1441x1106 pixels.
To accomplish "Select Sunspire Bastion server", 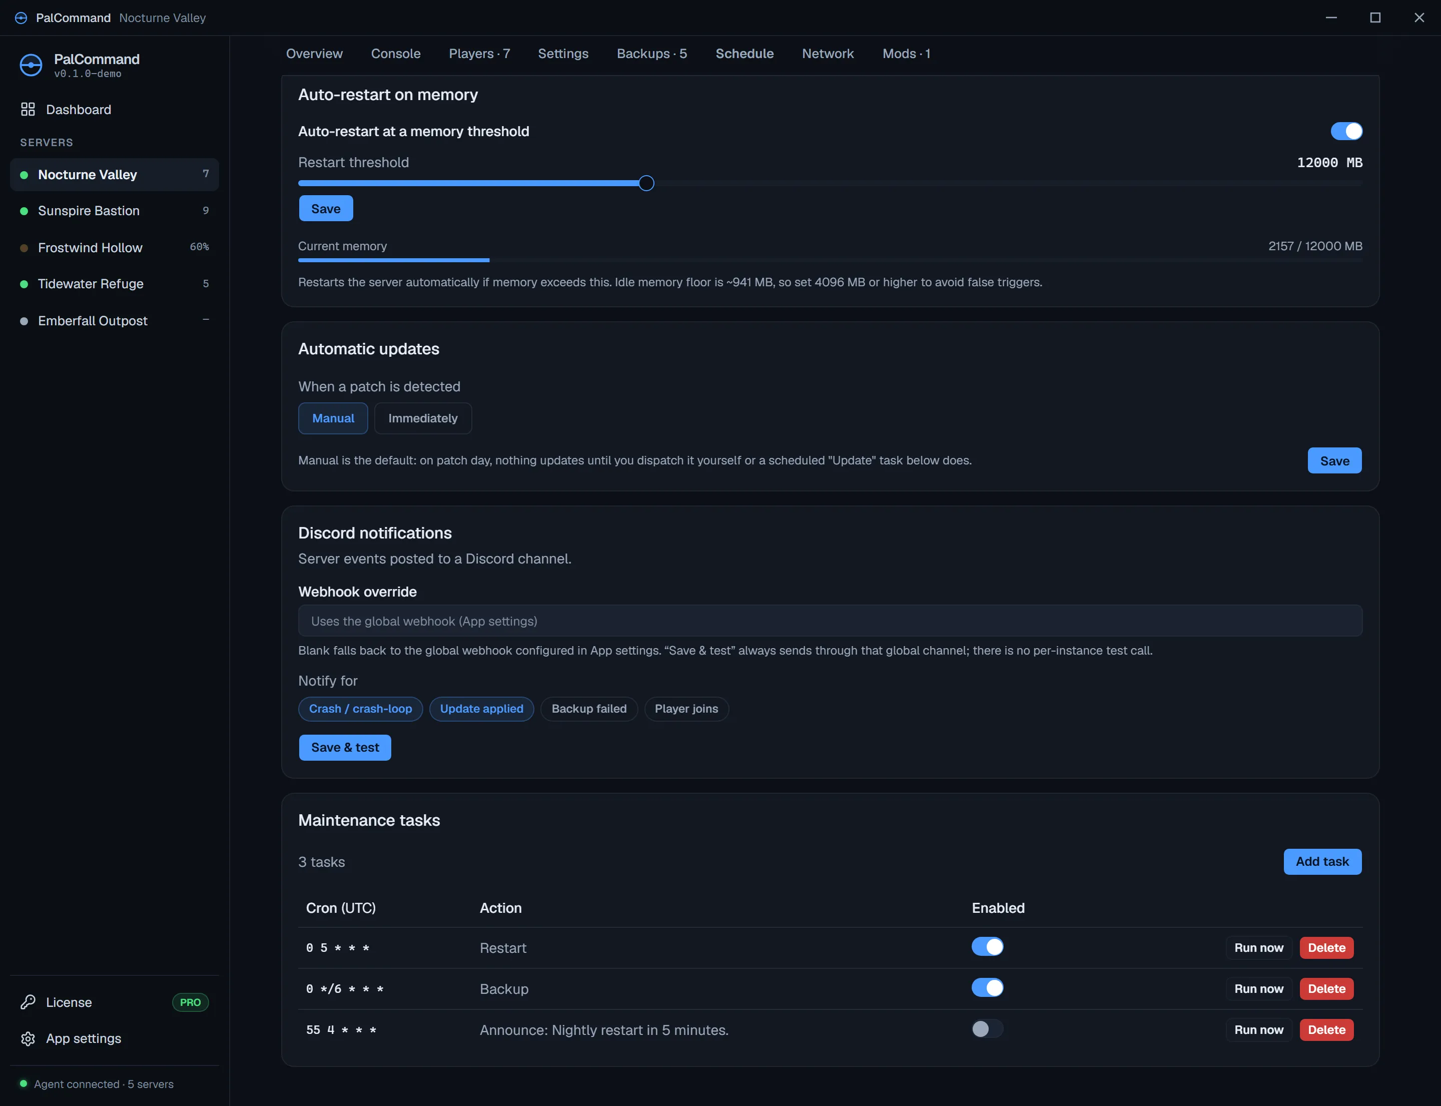I will point(115,211).
